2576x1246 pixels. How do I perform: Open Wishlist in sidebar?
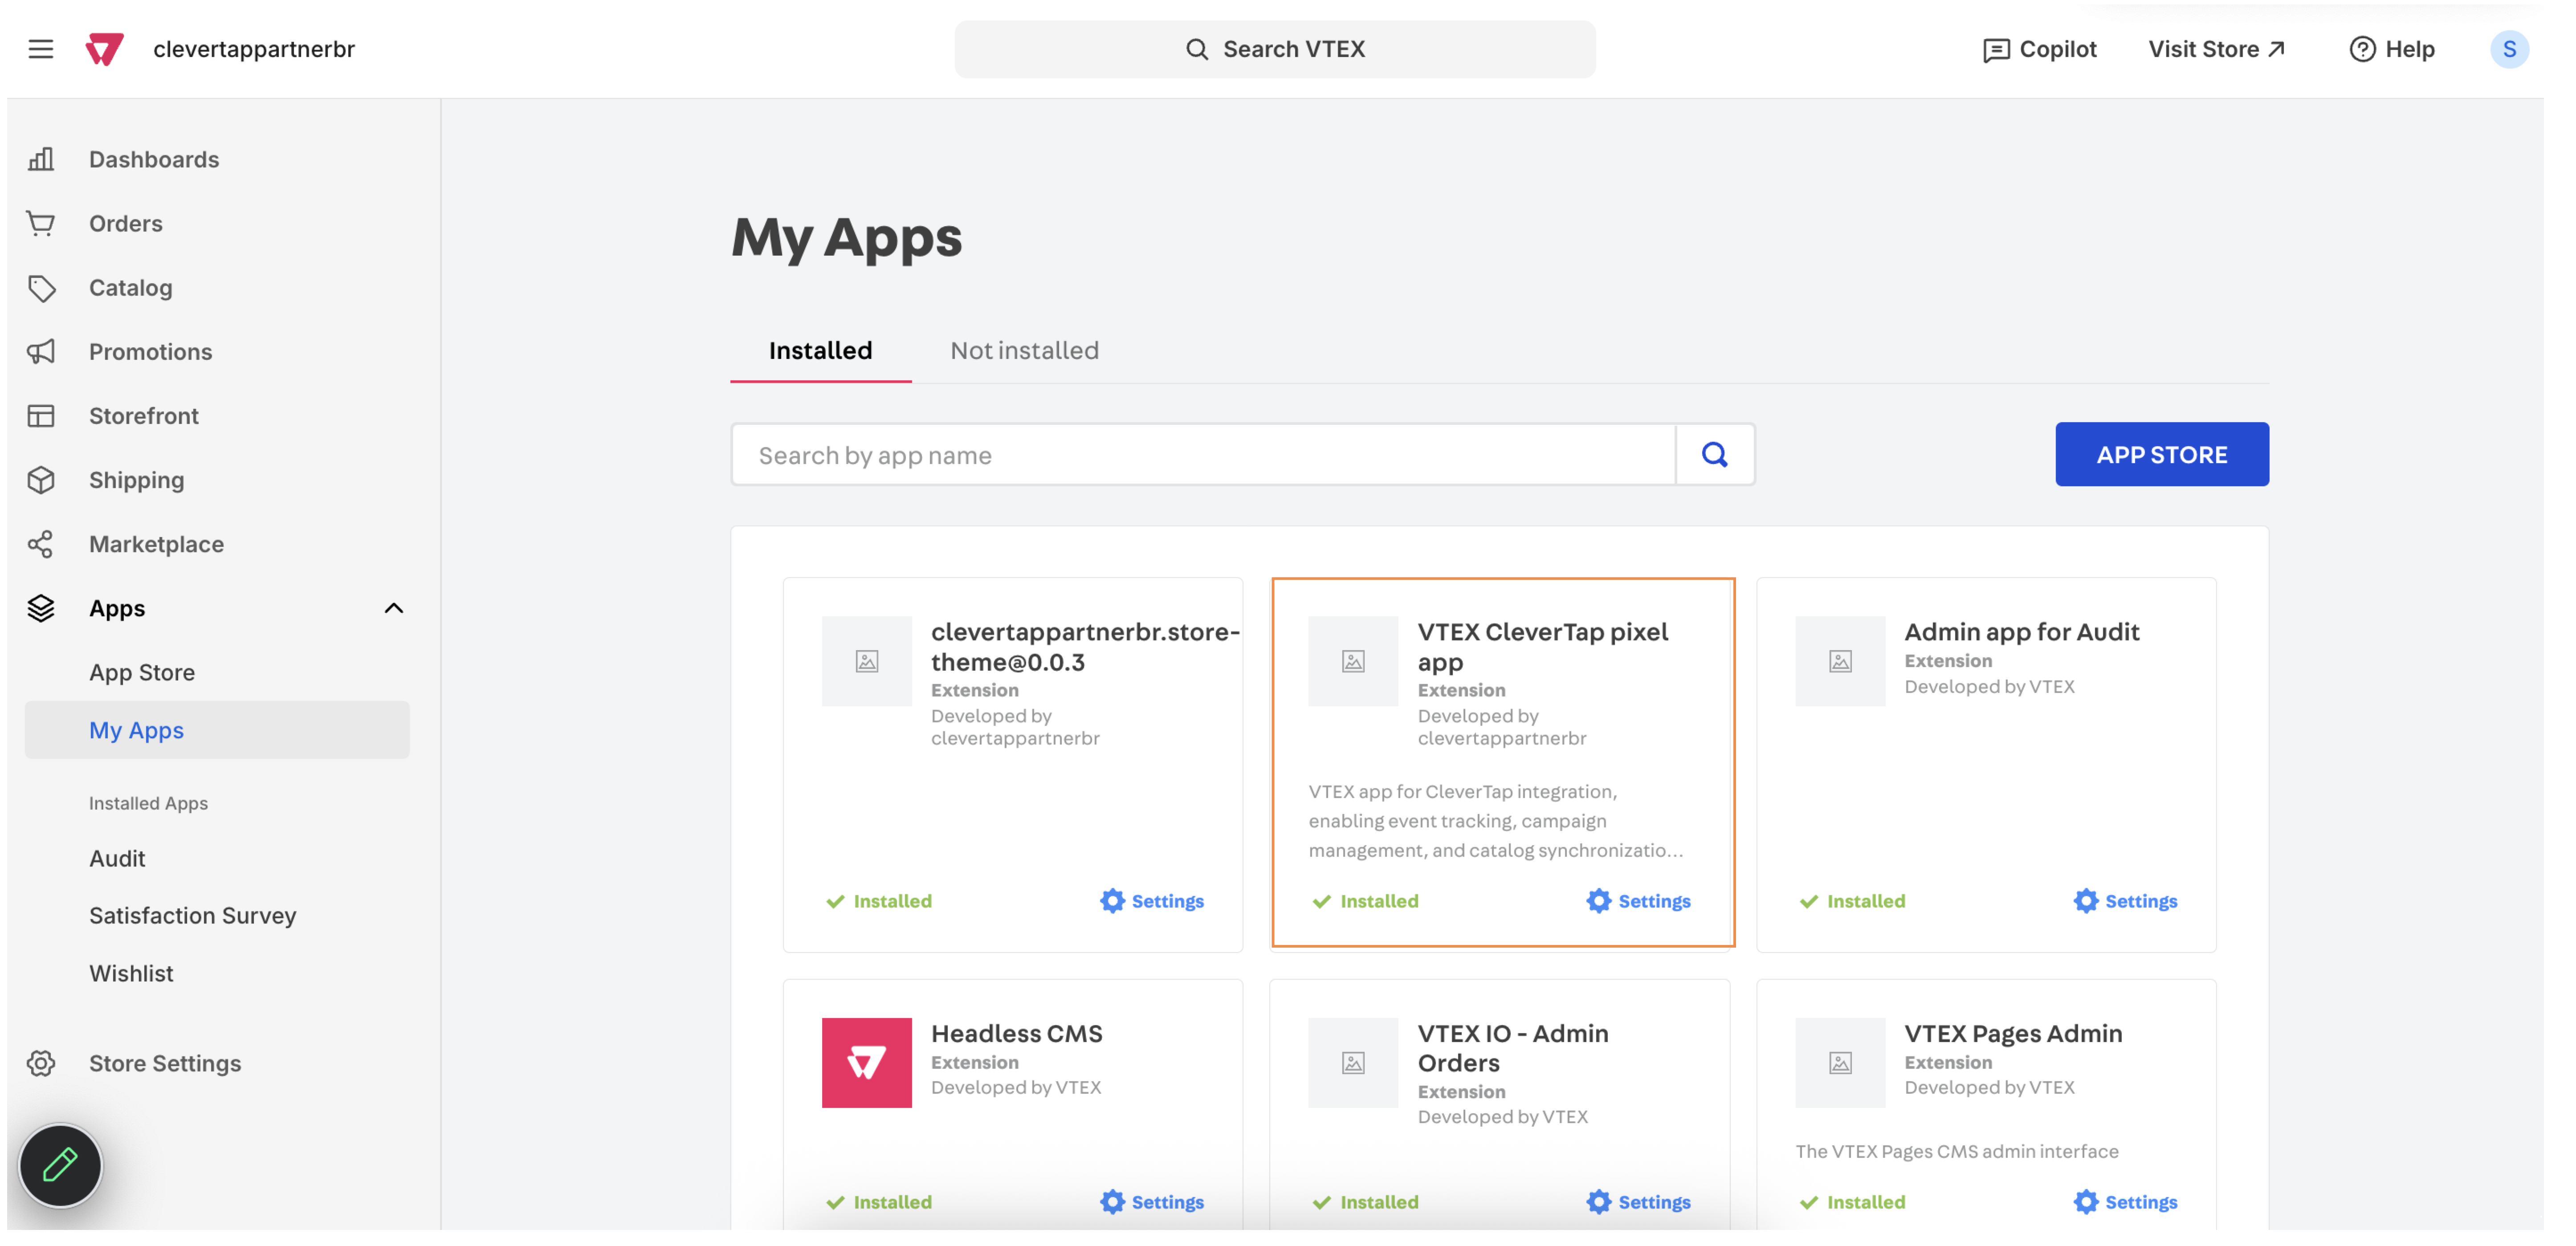coord(131,973)
